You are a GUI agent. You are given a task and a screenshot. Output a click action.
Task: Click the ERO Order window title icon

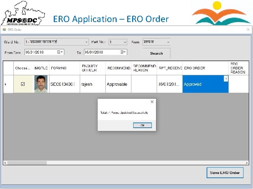4,29
